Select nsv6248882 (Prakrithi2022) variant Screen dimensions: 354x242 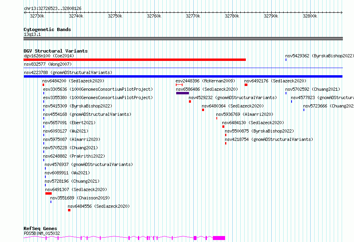74,156
